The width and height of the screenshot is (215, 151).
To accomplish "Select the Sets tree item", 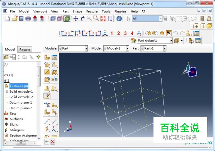I will (13, 113).
